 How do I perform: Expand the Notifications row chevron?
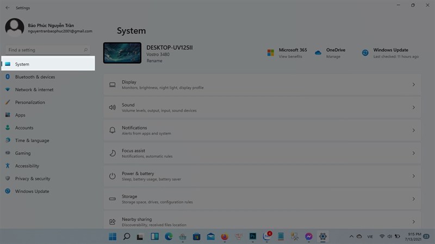(413, 130)
